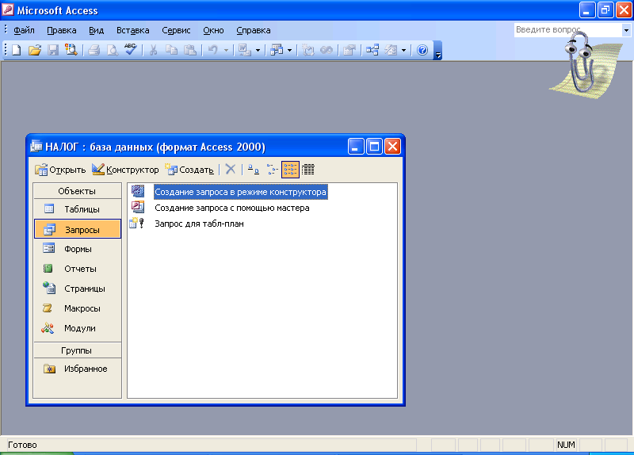The image size is (634, 455).
Task: Run the ABC spelling check
Action: tap(130, 50)
